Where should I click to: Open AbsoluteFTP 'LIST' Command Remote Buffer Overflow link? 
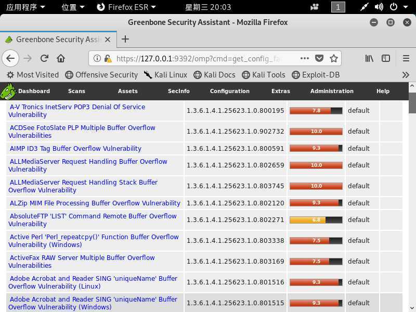93,220
